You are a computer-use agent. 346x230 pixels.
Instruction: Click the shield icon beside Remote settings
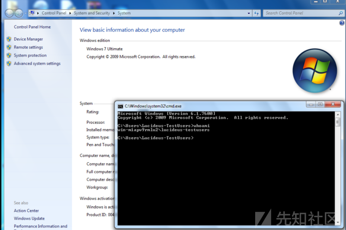[x=9, y=47]
